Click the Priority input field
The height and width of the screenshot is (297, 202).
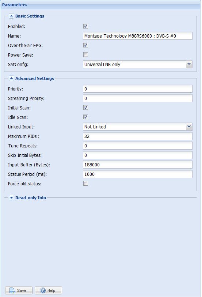[137, 89]
